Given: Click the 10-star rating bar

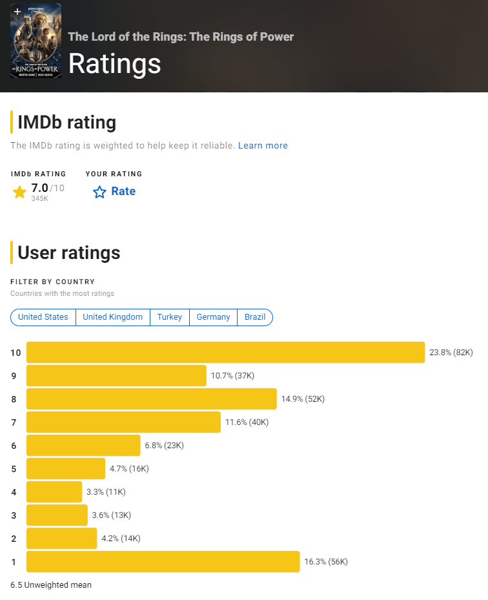Looking at the screenshot, I should click(225, 353).
